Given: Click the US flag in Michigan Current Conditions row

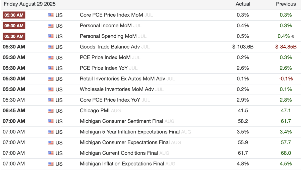Looking at the screenshot, I should click(51, 153).
